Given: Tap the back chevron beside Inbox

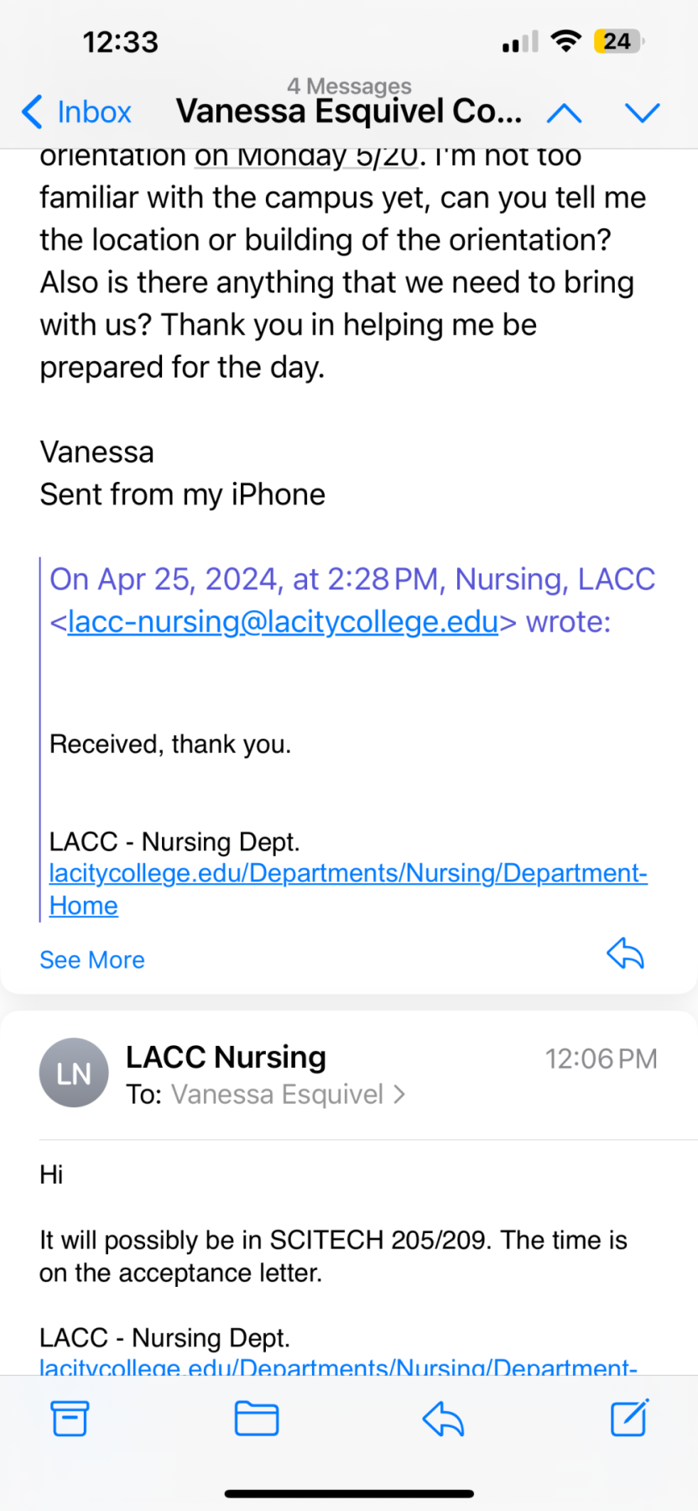Looking at the screenshot, I should click(32, 112).
